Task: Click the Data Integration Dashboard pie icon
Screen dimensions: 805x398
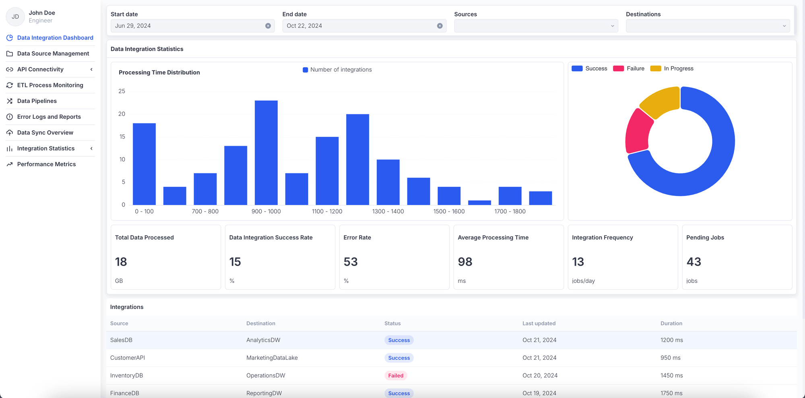Action: 10,37
